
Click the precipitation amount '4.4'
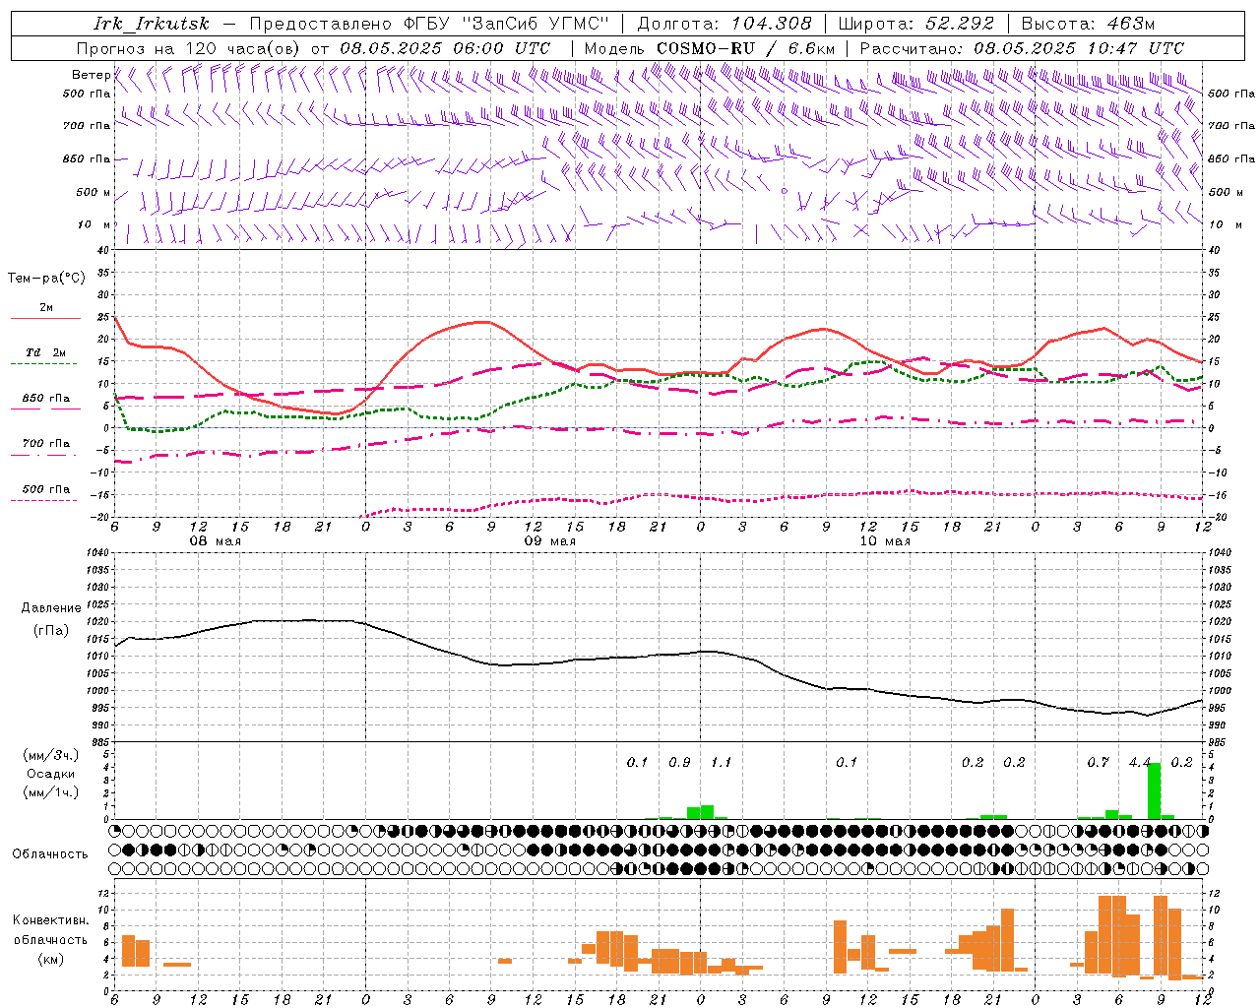1140,763
